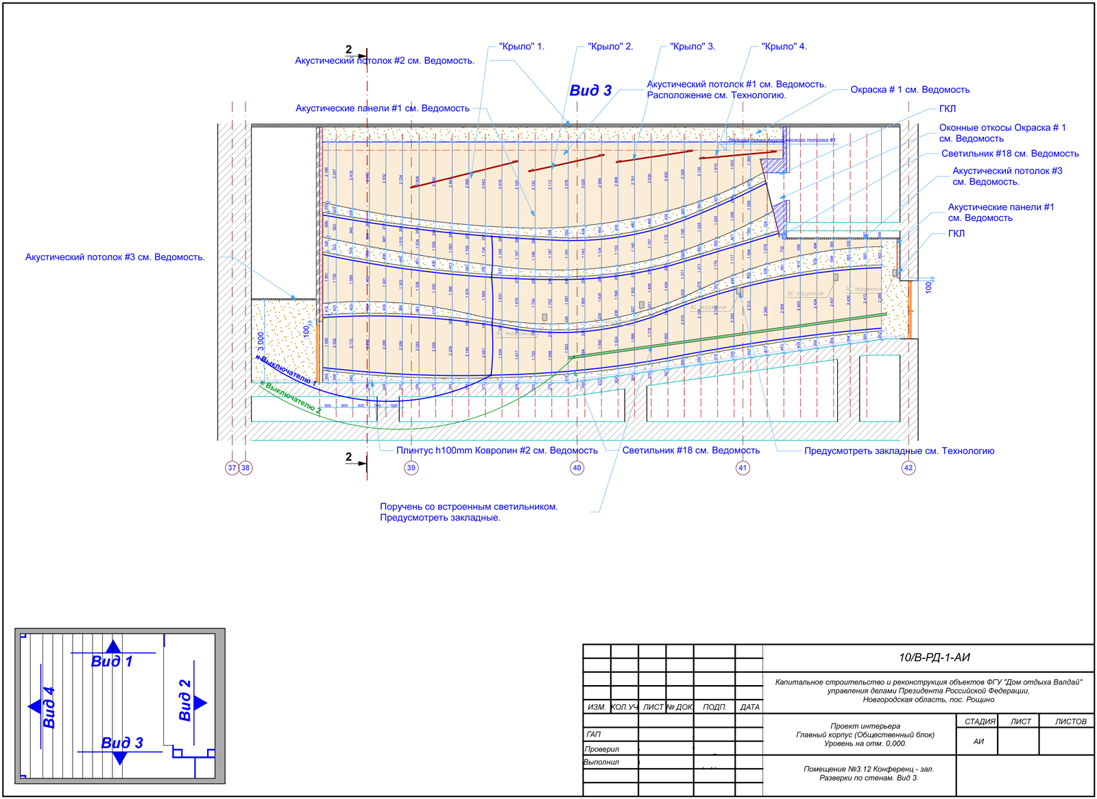Select grid axis bubble 39
This screenshot has width=1097, height=799.
pyautogui.click(x=411, y=468)
